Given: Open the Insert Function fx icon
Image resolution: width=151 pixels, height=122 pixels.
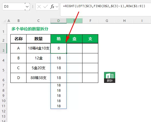Looking at the screenshot, I should (x=52, y=7).
